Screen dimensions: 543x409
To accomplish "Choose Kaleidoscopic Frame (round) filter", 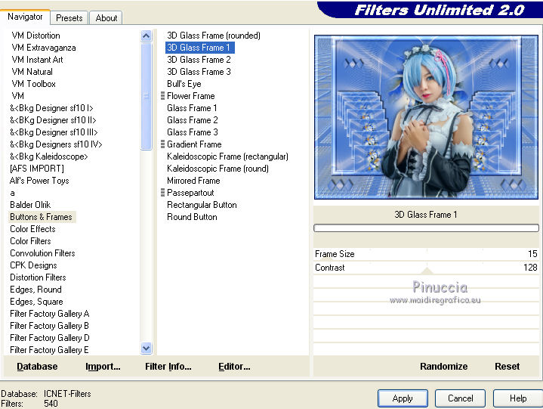I will [218, 169].
